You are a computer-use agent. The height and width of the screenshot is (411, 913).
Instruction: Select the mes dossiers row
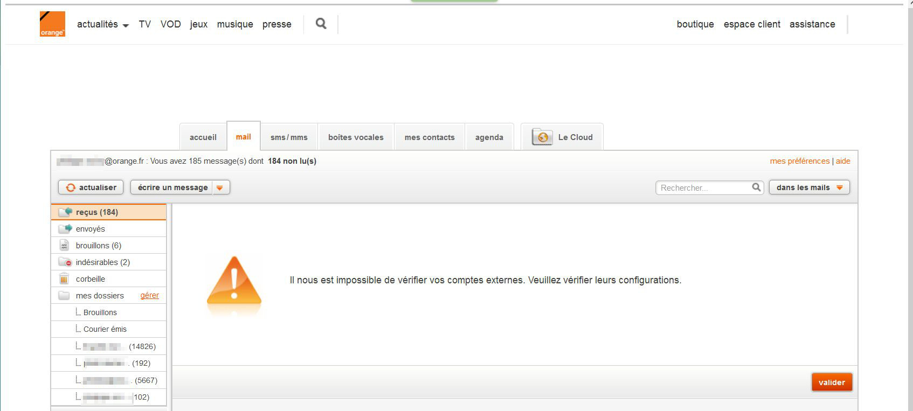pyautogui.click(x=108, y=296)
